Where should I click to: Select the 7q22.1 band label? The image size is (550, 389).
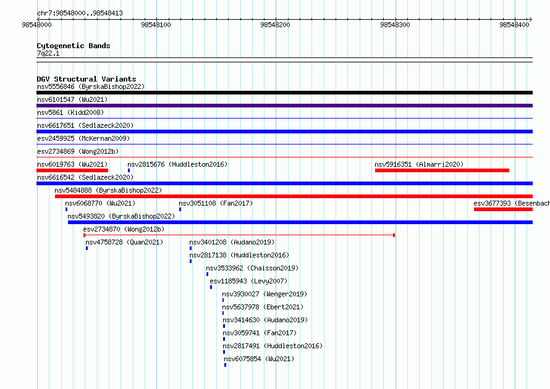coord(48,53)
